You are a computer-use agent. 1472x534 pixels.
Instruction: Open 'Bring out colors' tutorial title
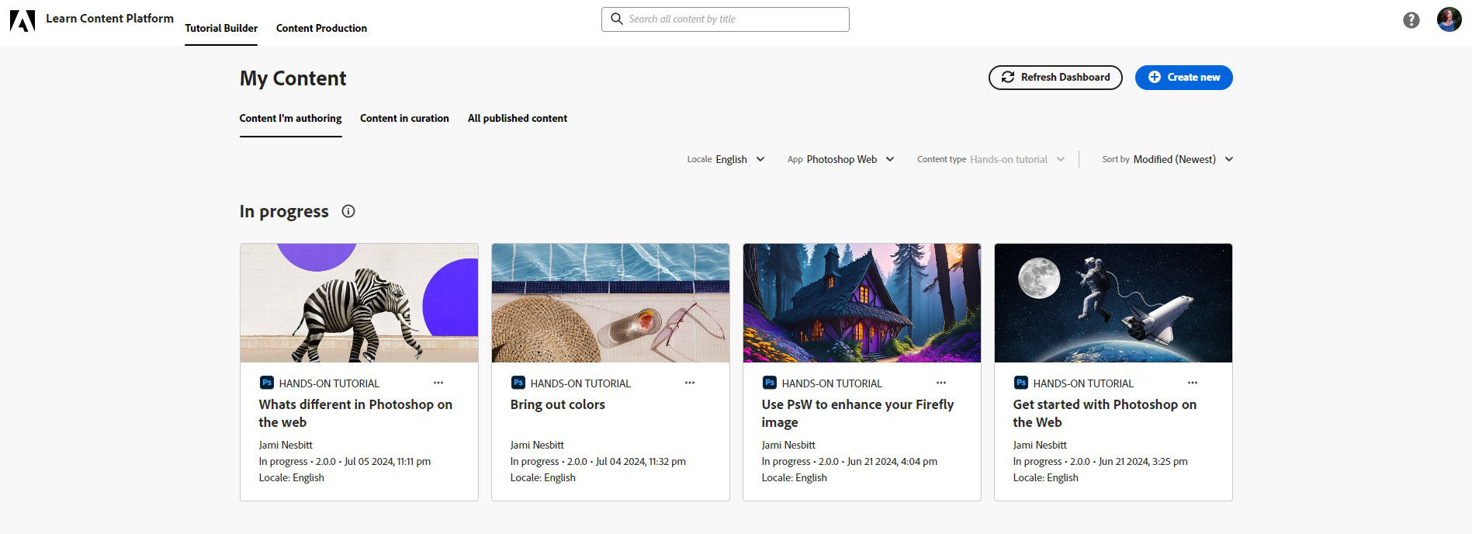tap(557, 404)
